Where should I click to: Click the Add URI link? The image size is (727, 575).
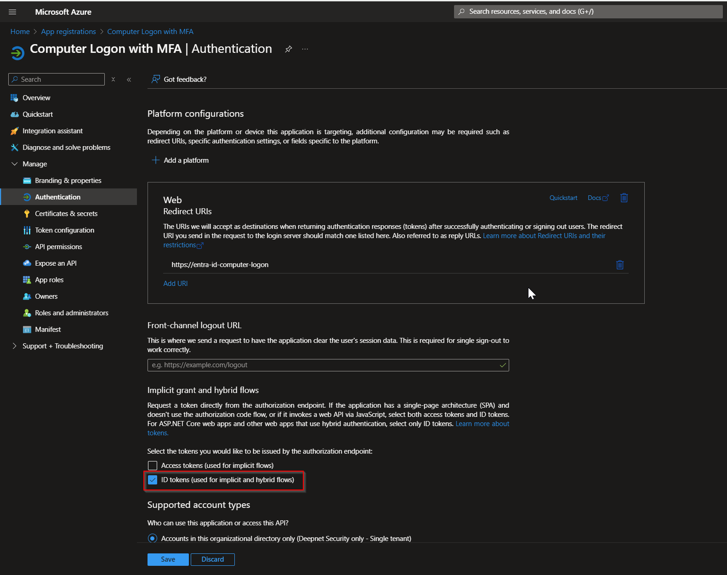pyautogui.click(x=176, y=284)
